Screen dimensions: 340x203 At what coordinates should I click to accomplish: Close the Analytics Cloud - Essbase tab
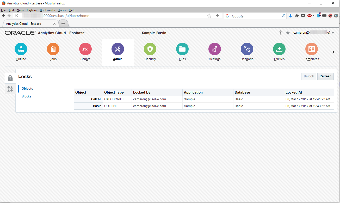(54, 24)
